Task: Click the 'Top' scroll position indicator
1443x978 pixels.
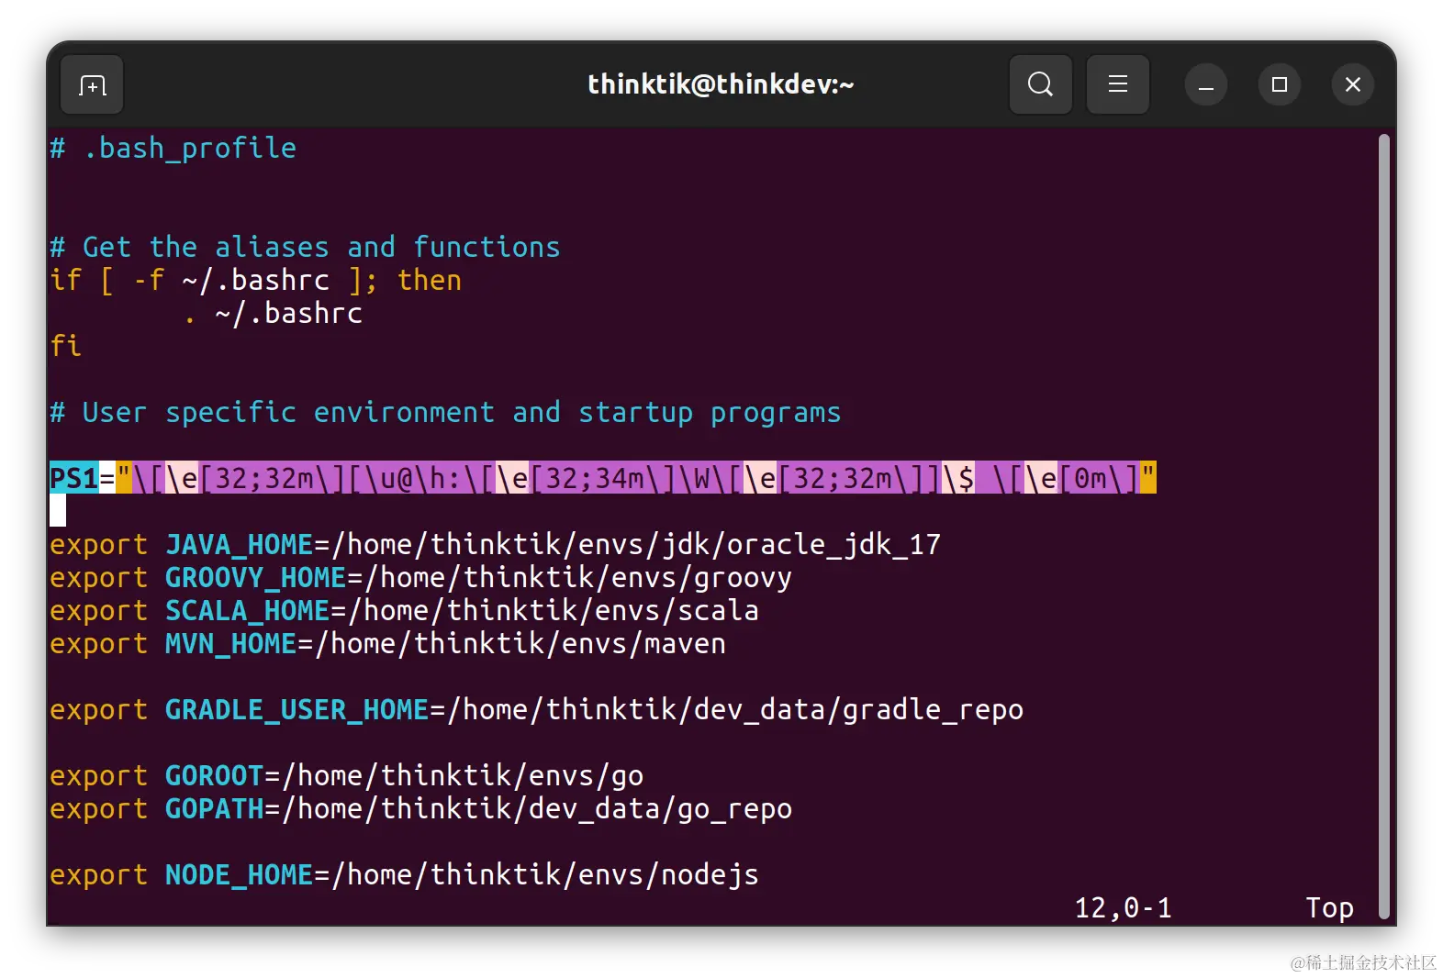Action: 1329,907
